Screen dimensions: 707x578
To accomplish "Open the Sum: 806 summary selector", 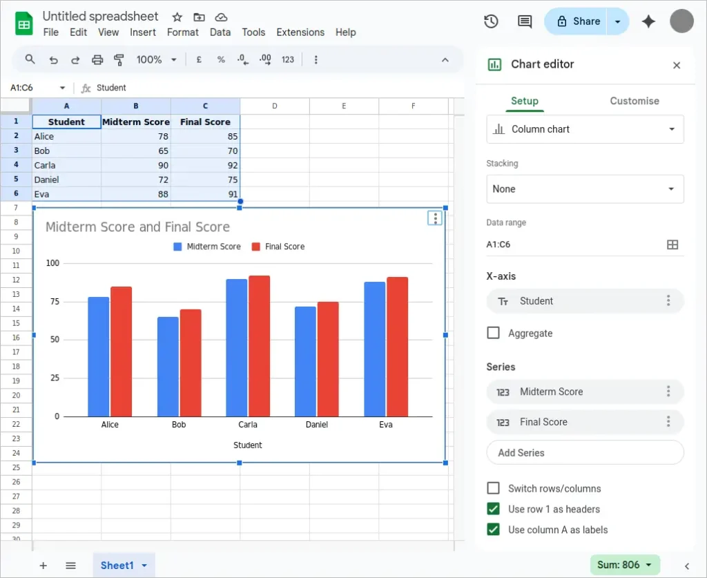I will pyautogui.click(x=625, y=564).
